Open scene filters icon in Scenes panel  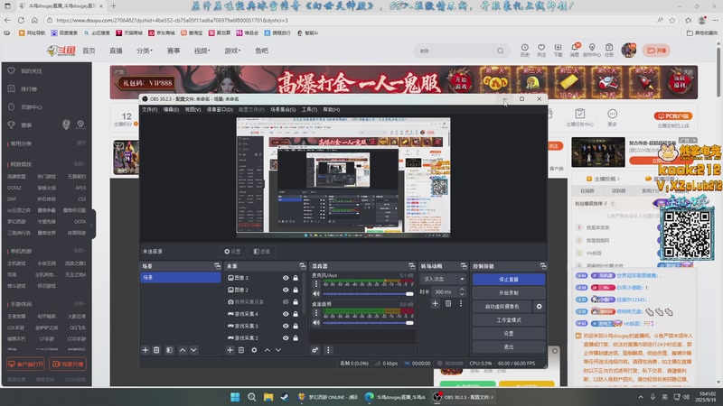[169, 350]
